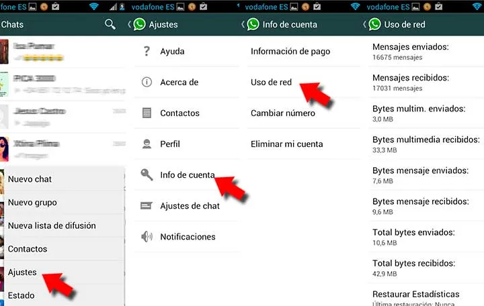The height and width of the screenshot is (306, 484).
Task: Choose Estado in the popup menu
Action: [x=64, y=295]
